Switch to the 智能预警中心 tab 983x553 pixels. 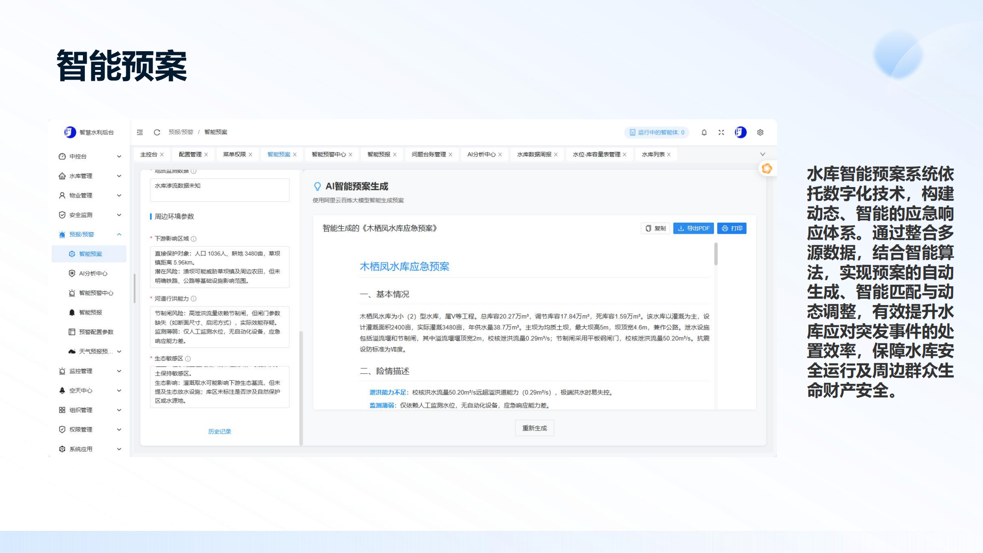pos(328,154)
